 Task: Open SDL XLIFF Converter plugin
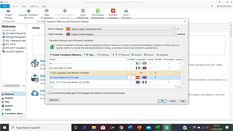click(14, 48)
